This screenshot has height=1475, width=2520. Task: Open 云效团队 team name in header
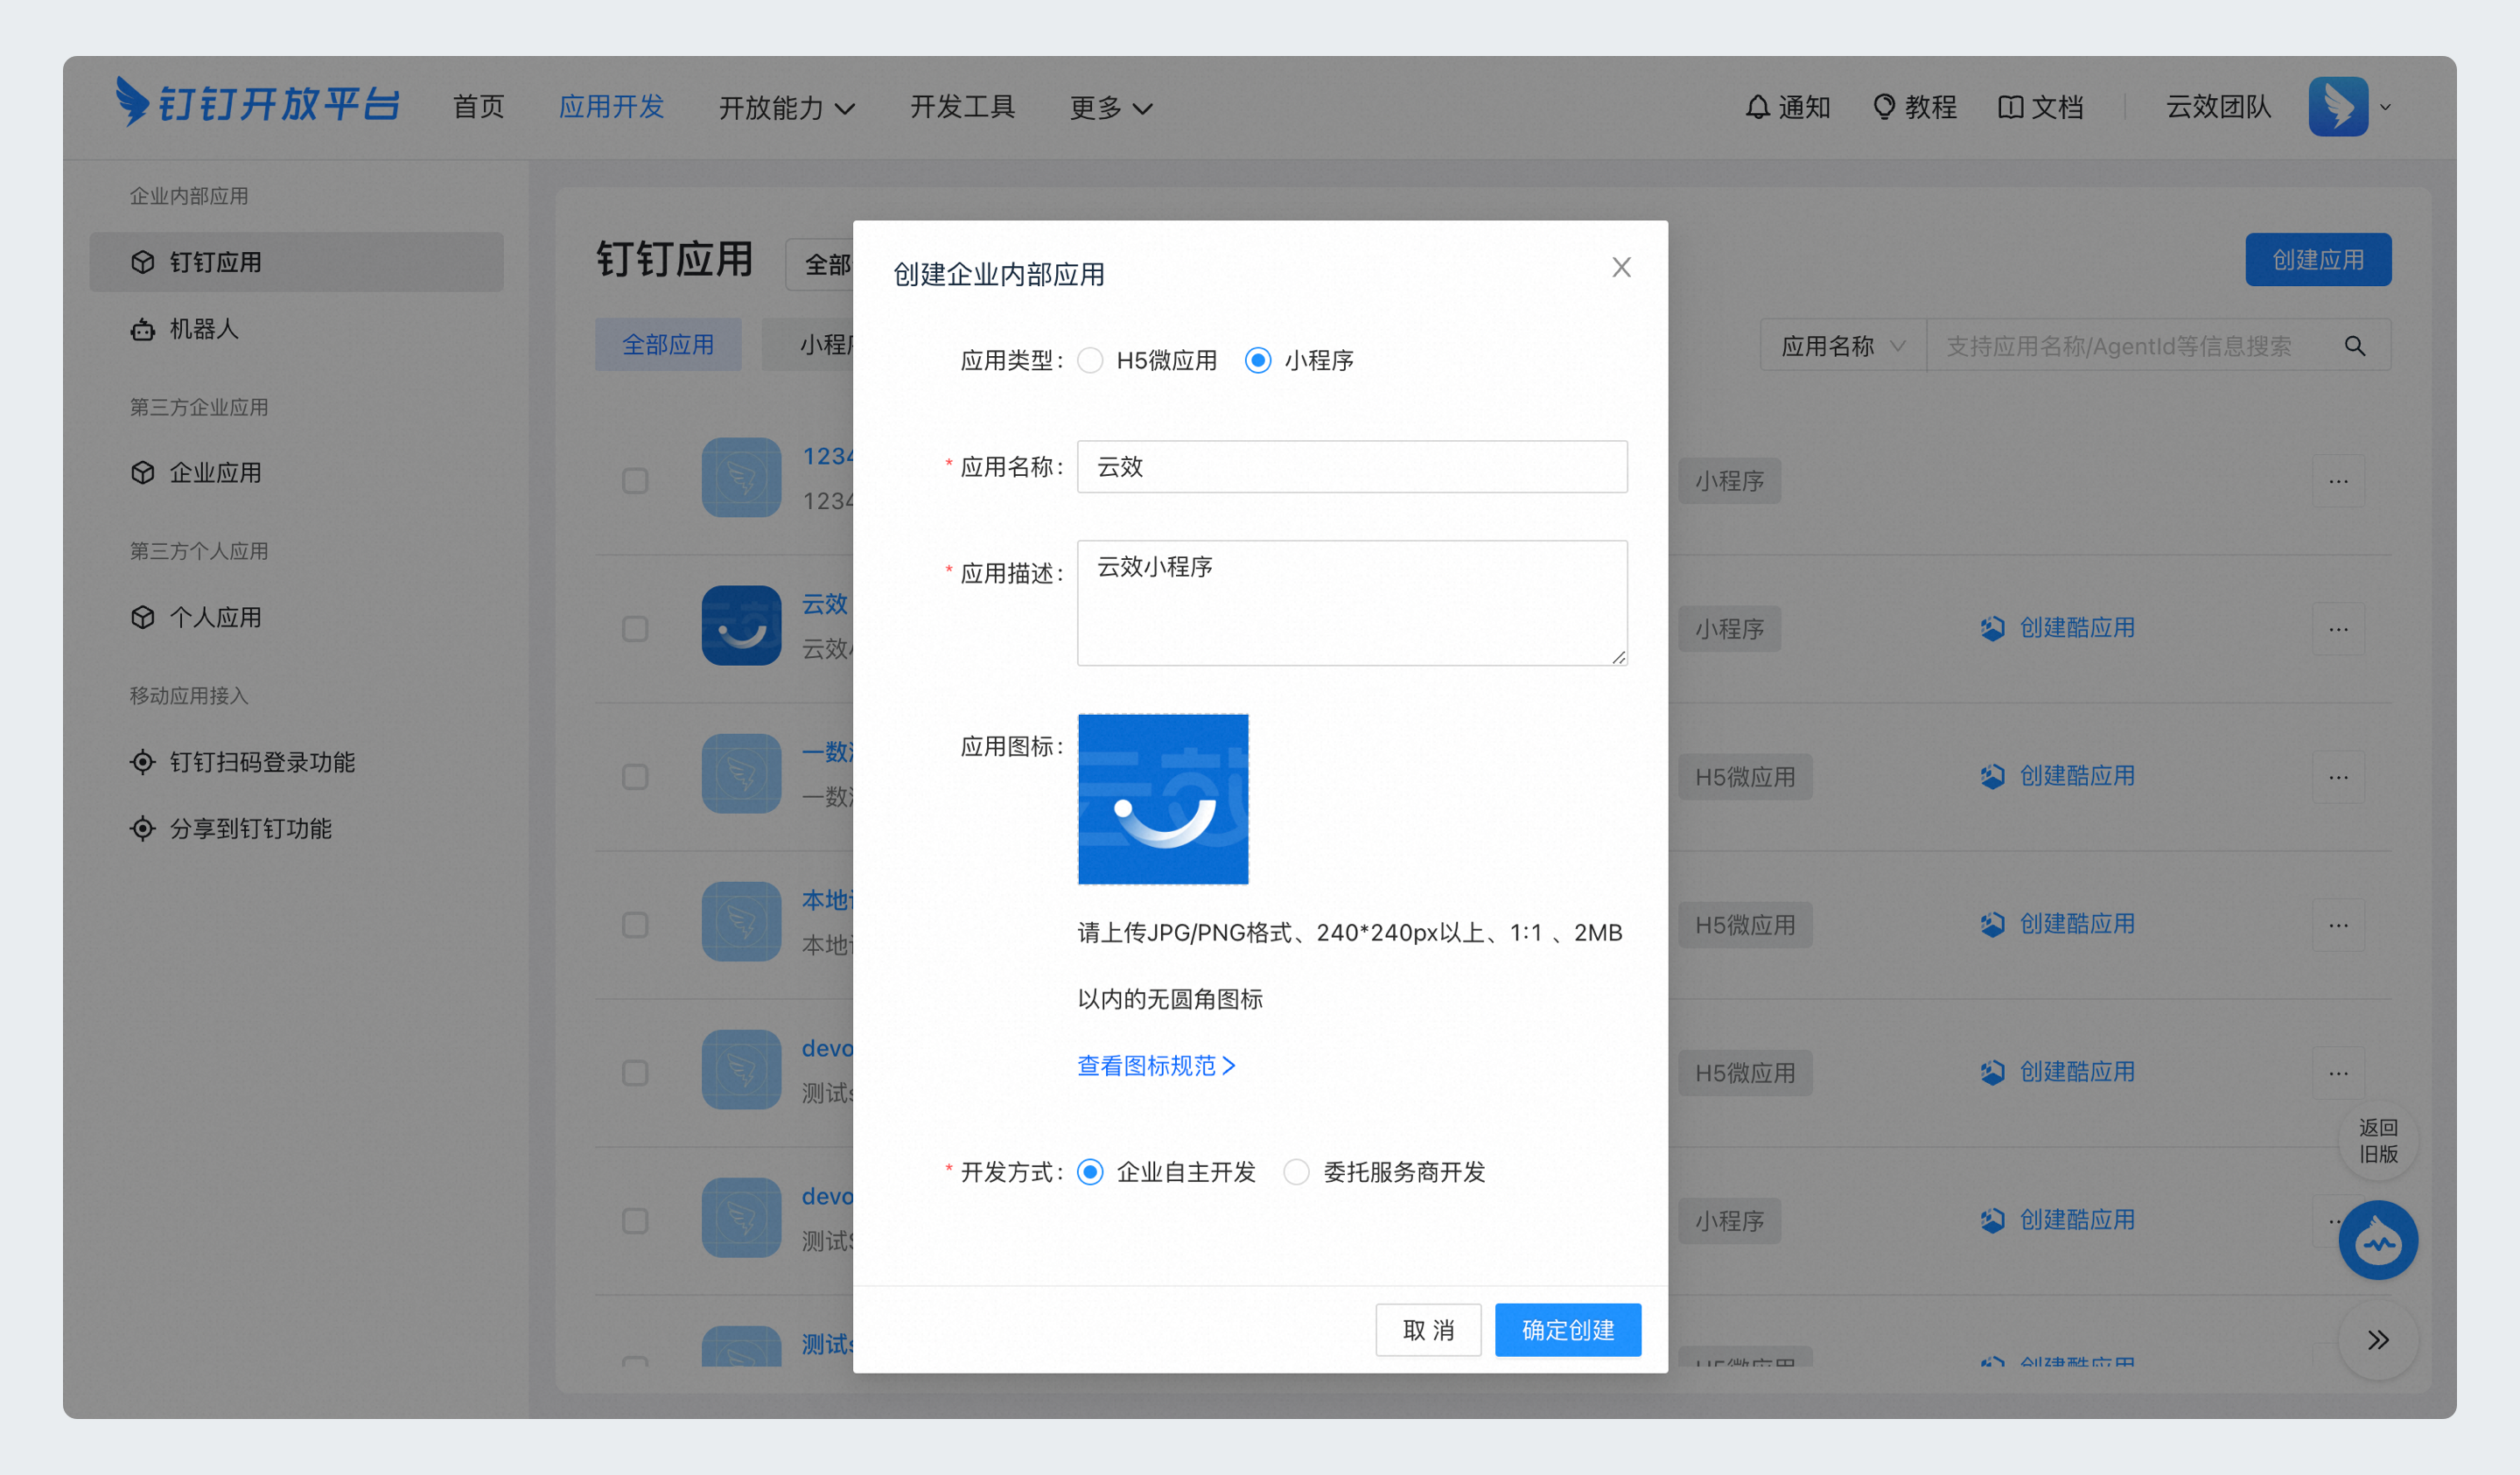2218,107
